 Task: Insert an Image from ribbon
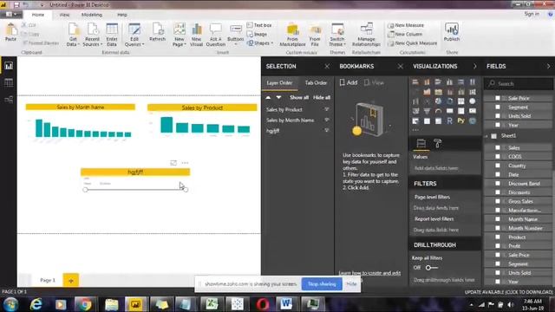257,35
